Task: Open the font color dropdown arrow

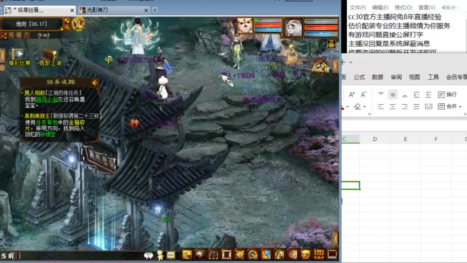Action: (347, 107)
